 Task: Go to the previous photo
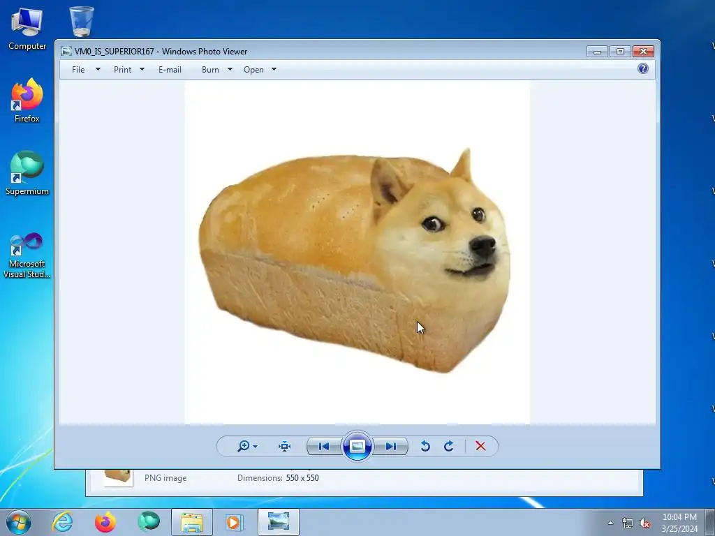[324, 446]
